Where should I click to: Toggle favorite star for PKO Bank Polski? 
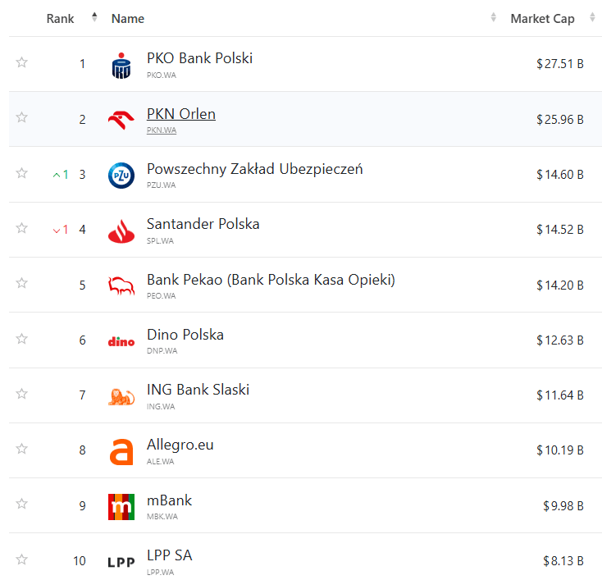click(22, 62)
